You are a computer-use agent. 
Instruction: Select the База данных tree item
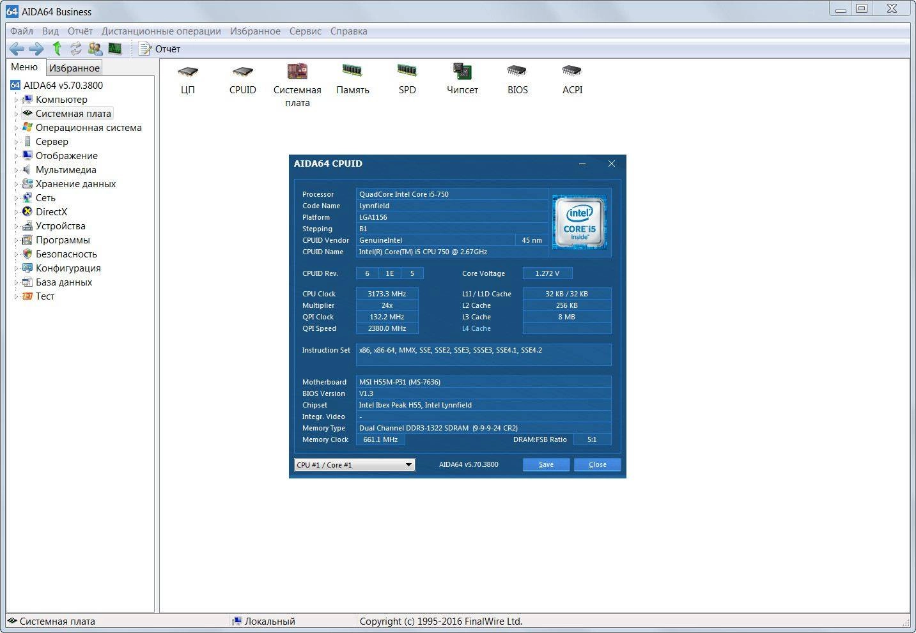tap(64, 282)
